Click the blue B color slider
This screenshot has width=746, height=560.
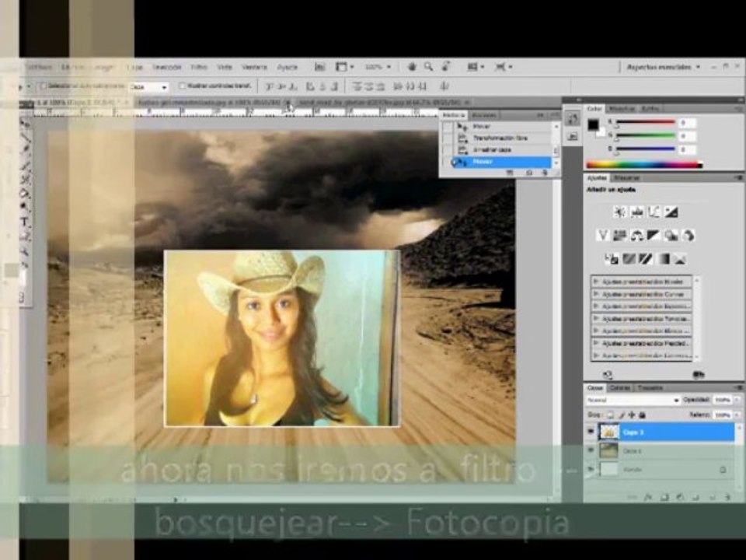(645, 149)
